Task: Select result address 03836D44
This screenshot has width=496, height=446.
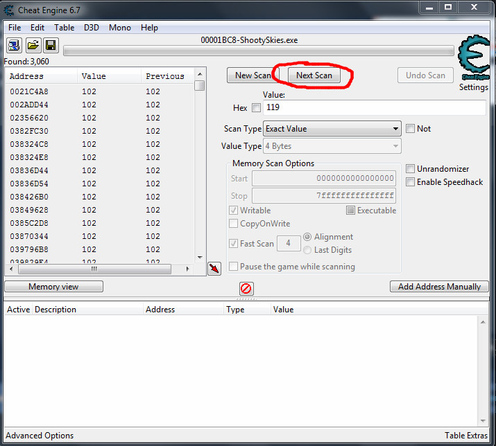Action: point(29,170)
